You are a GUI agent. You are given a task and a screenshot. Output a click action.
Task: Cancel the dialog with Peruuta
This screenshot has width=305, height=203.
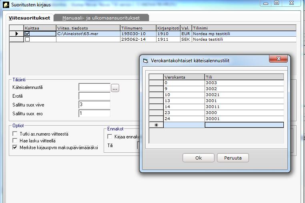click(x=233, y=158)
